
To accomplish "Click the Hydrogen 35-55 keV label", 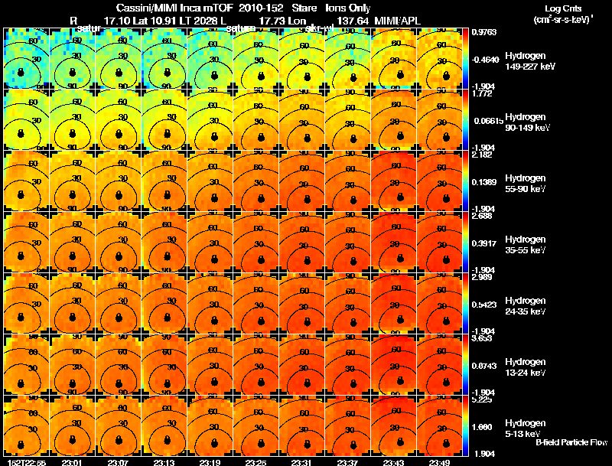I will coord(526,245).
